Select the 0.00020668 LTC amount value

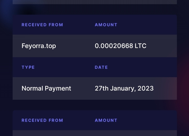click(121, 46)
